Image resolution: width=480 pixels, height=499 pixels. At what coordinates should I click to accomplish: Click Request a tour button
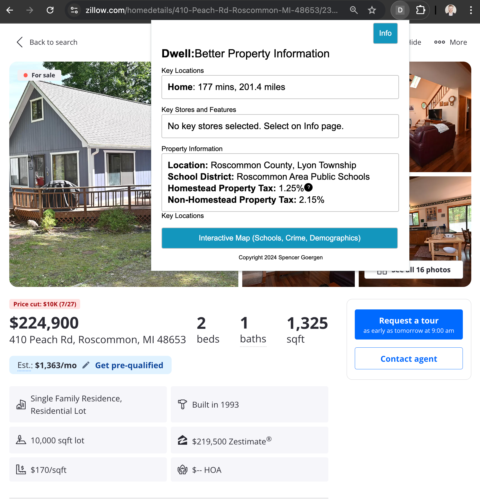point(409,324)
